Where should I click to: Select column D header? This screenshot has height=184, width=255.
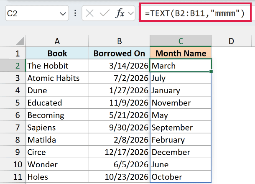click(x=231, y=41)
